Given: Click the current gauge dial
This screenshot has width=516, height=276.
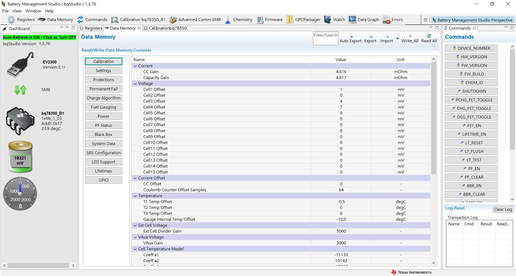Looking at the screenshot, I should pyautogui.click(x=20, y=193).
